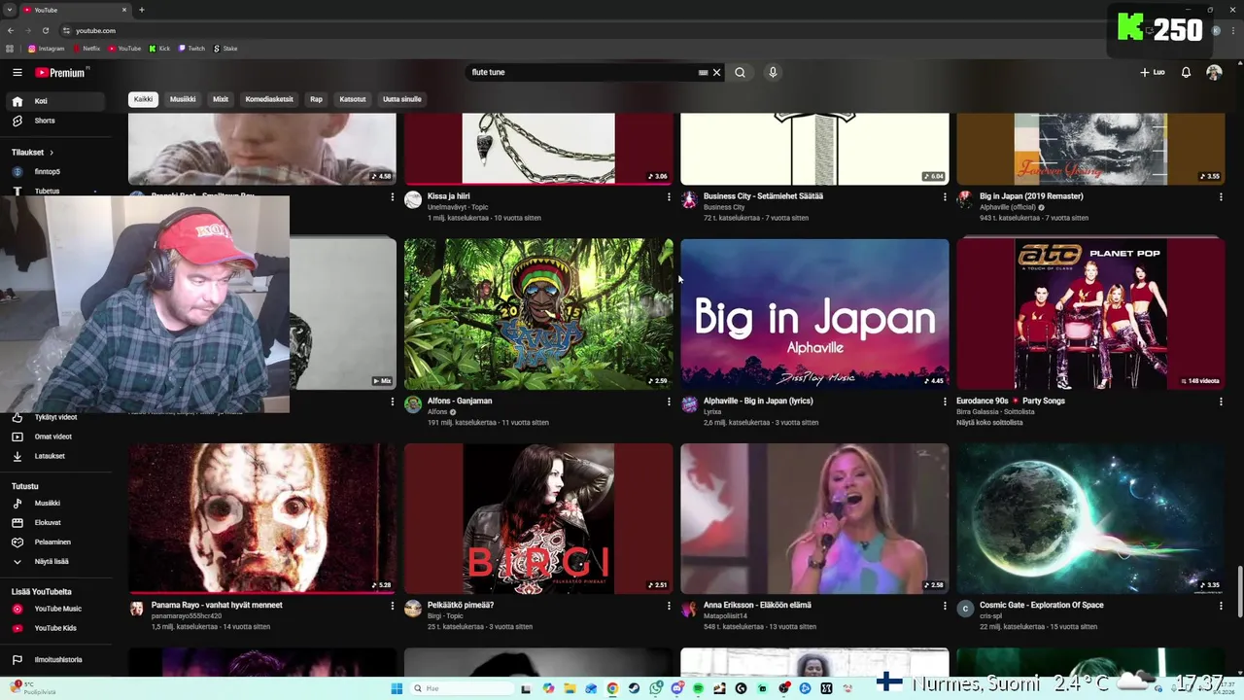Open options menu for Anna Eriksson video
Screen dimensions: 1244x700
(945, 606)
